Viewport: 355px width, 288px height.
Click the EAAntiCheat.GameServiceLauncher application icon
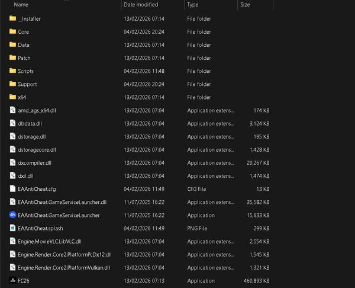[12, 215]
